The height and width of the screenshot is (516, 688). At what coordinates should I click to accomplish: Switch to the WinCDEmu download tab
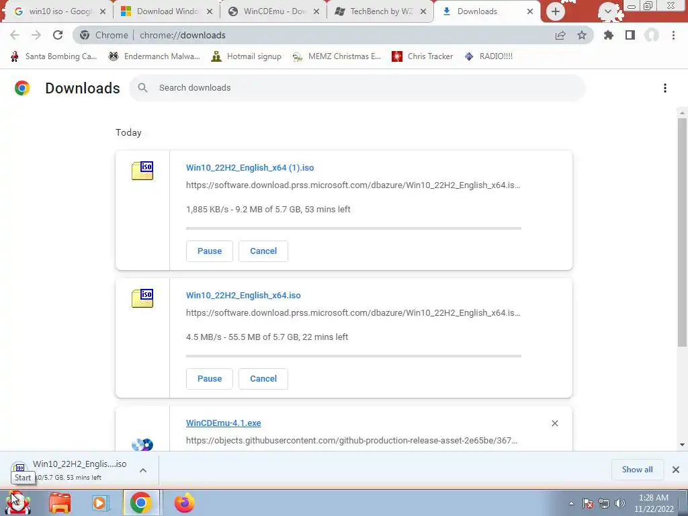273,11
